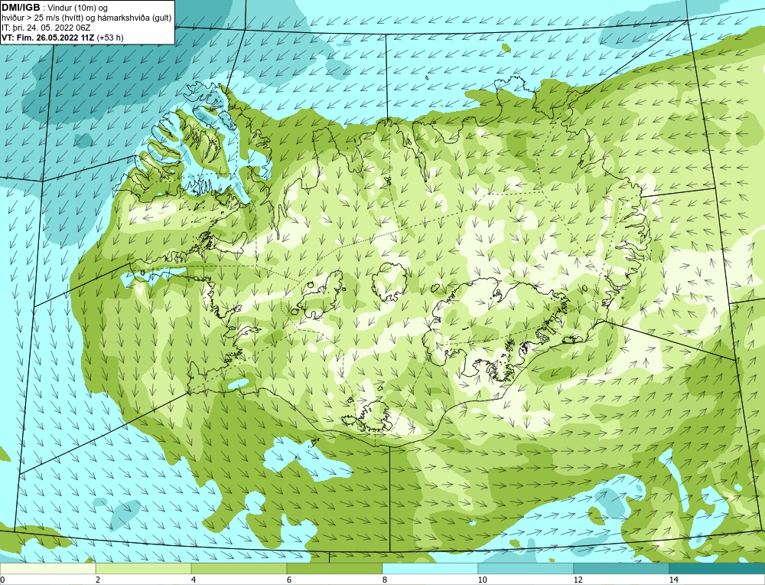Image resolution: width=765 pixels, height=585 pixels.
Task: Click the legend scale label '8'
Action: 385,580
